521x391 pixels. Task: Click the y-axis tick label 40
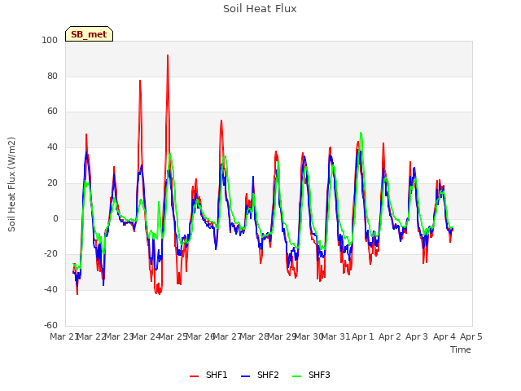[x=52, y=147]
